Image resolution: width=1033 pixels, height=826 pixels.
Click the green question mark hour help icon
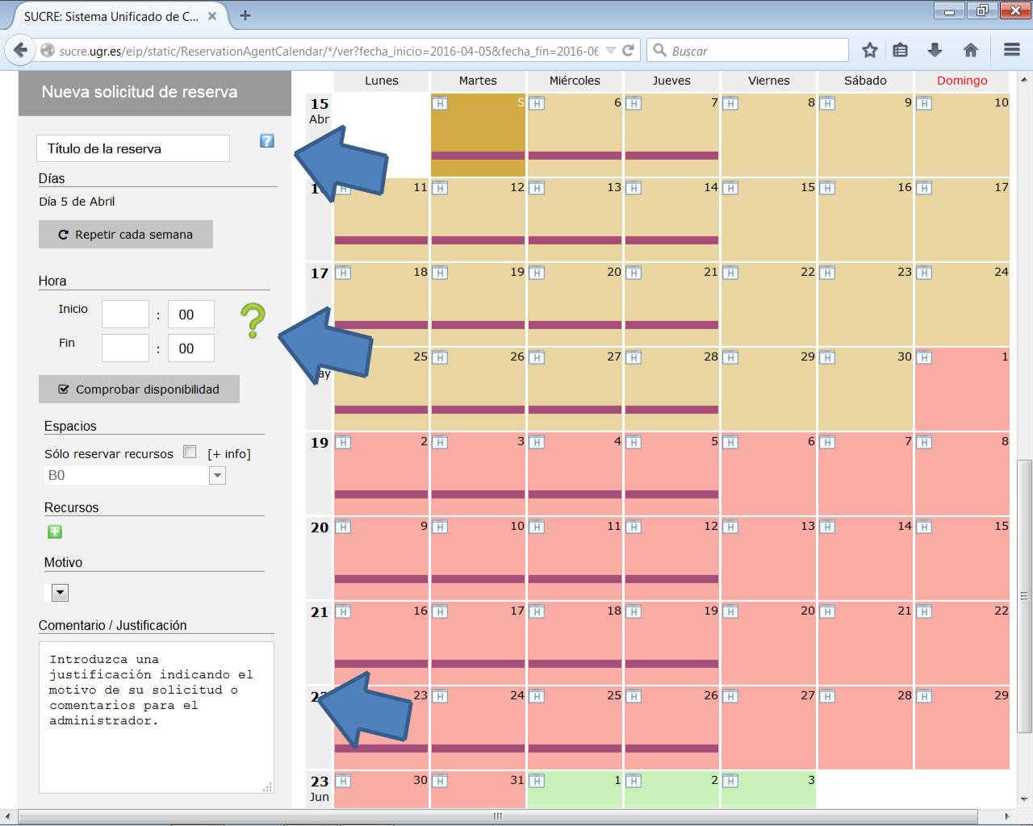tap(253, 321)
